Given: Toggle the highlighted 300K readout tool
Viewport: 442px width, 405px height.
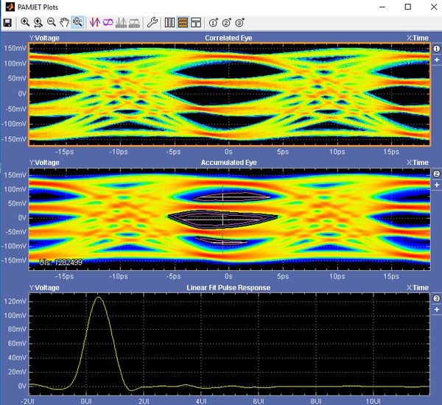Looking at the screenshot, I should tap(77, 23).
